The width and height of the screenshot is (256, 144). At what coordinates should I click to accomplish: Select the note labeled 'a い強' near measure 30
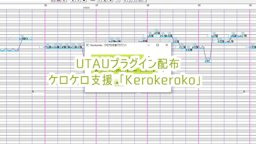click(243, 36)
